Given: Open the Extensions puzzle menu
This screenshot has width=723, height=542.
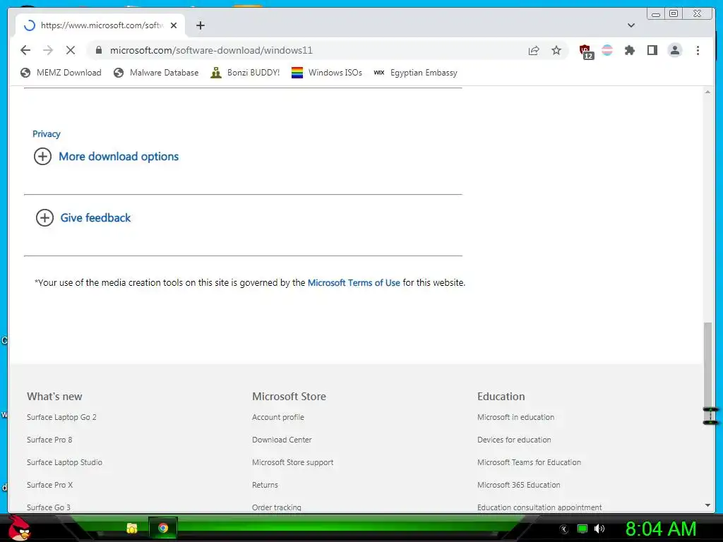Looking at the screenshot, I should click(629, 50).
